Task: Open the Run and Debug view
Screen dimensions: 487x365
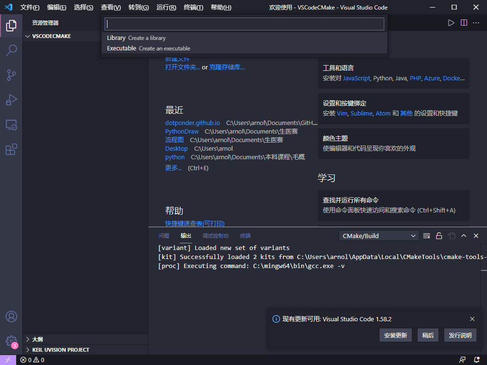Action: [11, 100]
